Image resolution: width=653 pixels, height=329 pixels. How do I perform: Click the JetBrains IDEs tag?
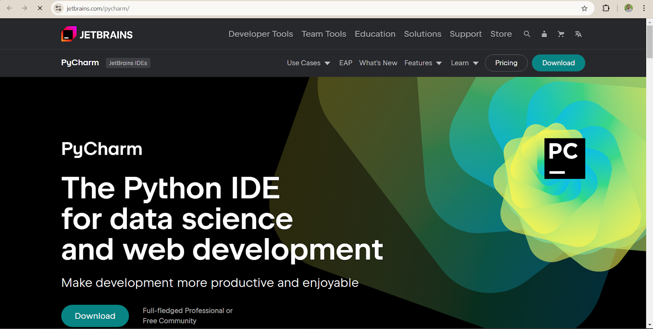click(x=128, y=63)
